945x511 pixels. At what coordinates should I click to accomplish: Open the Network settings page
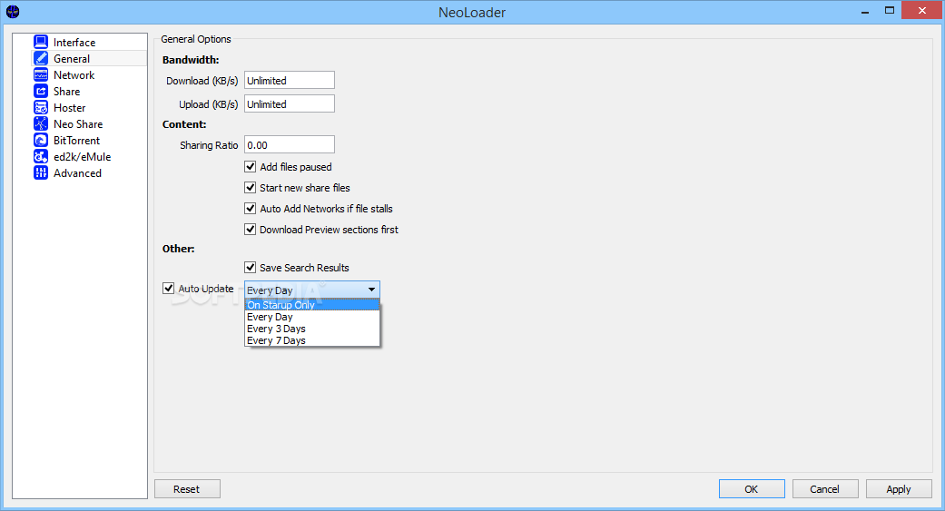pos(74,74)
